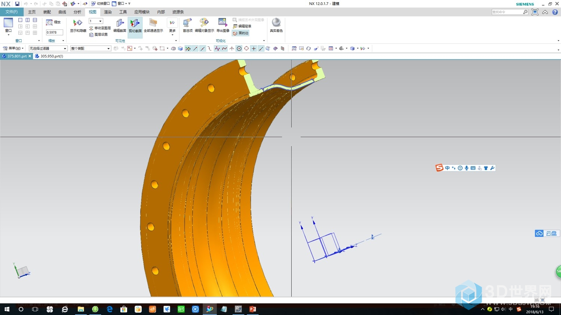
Task: Switch to the 分析 (Analysis) tab
Action: 77,12
